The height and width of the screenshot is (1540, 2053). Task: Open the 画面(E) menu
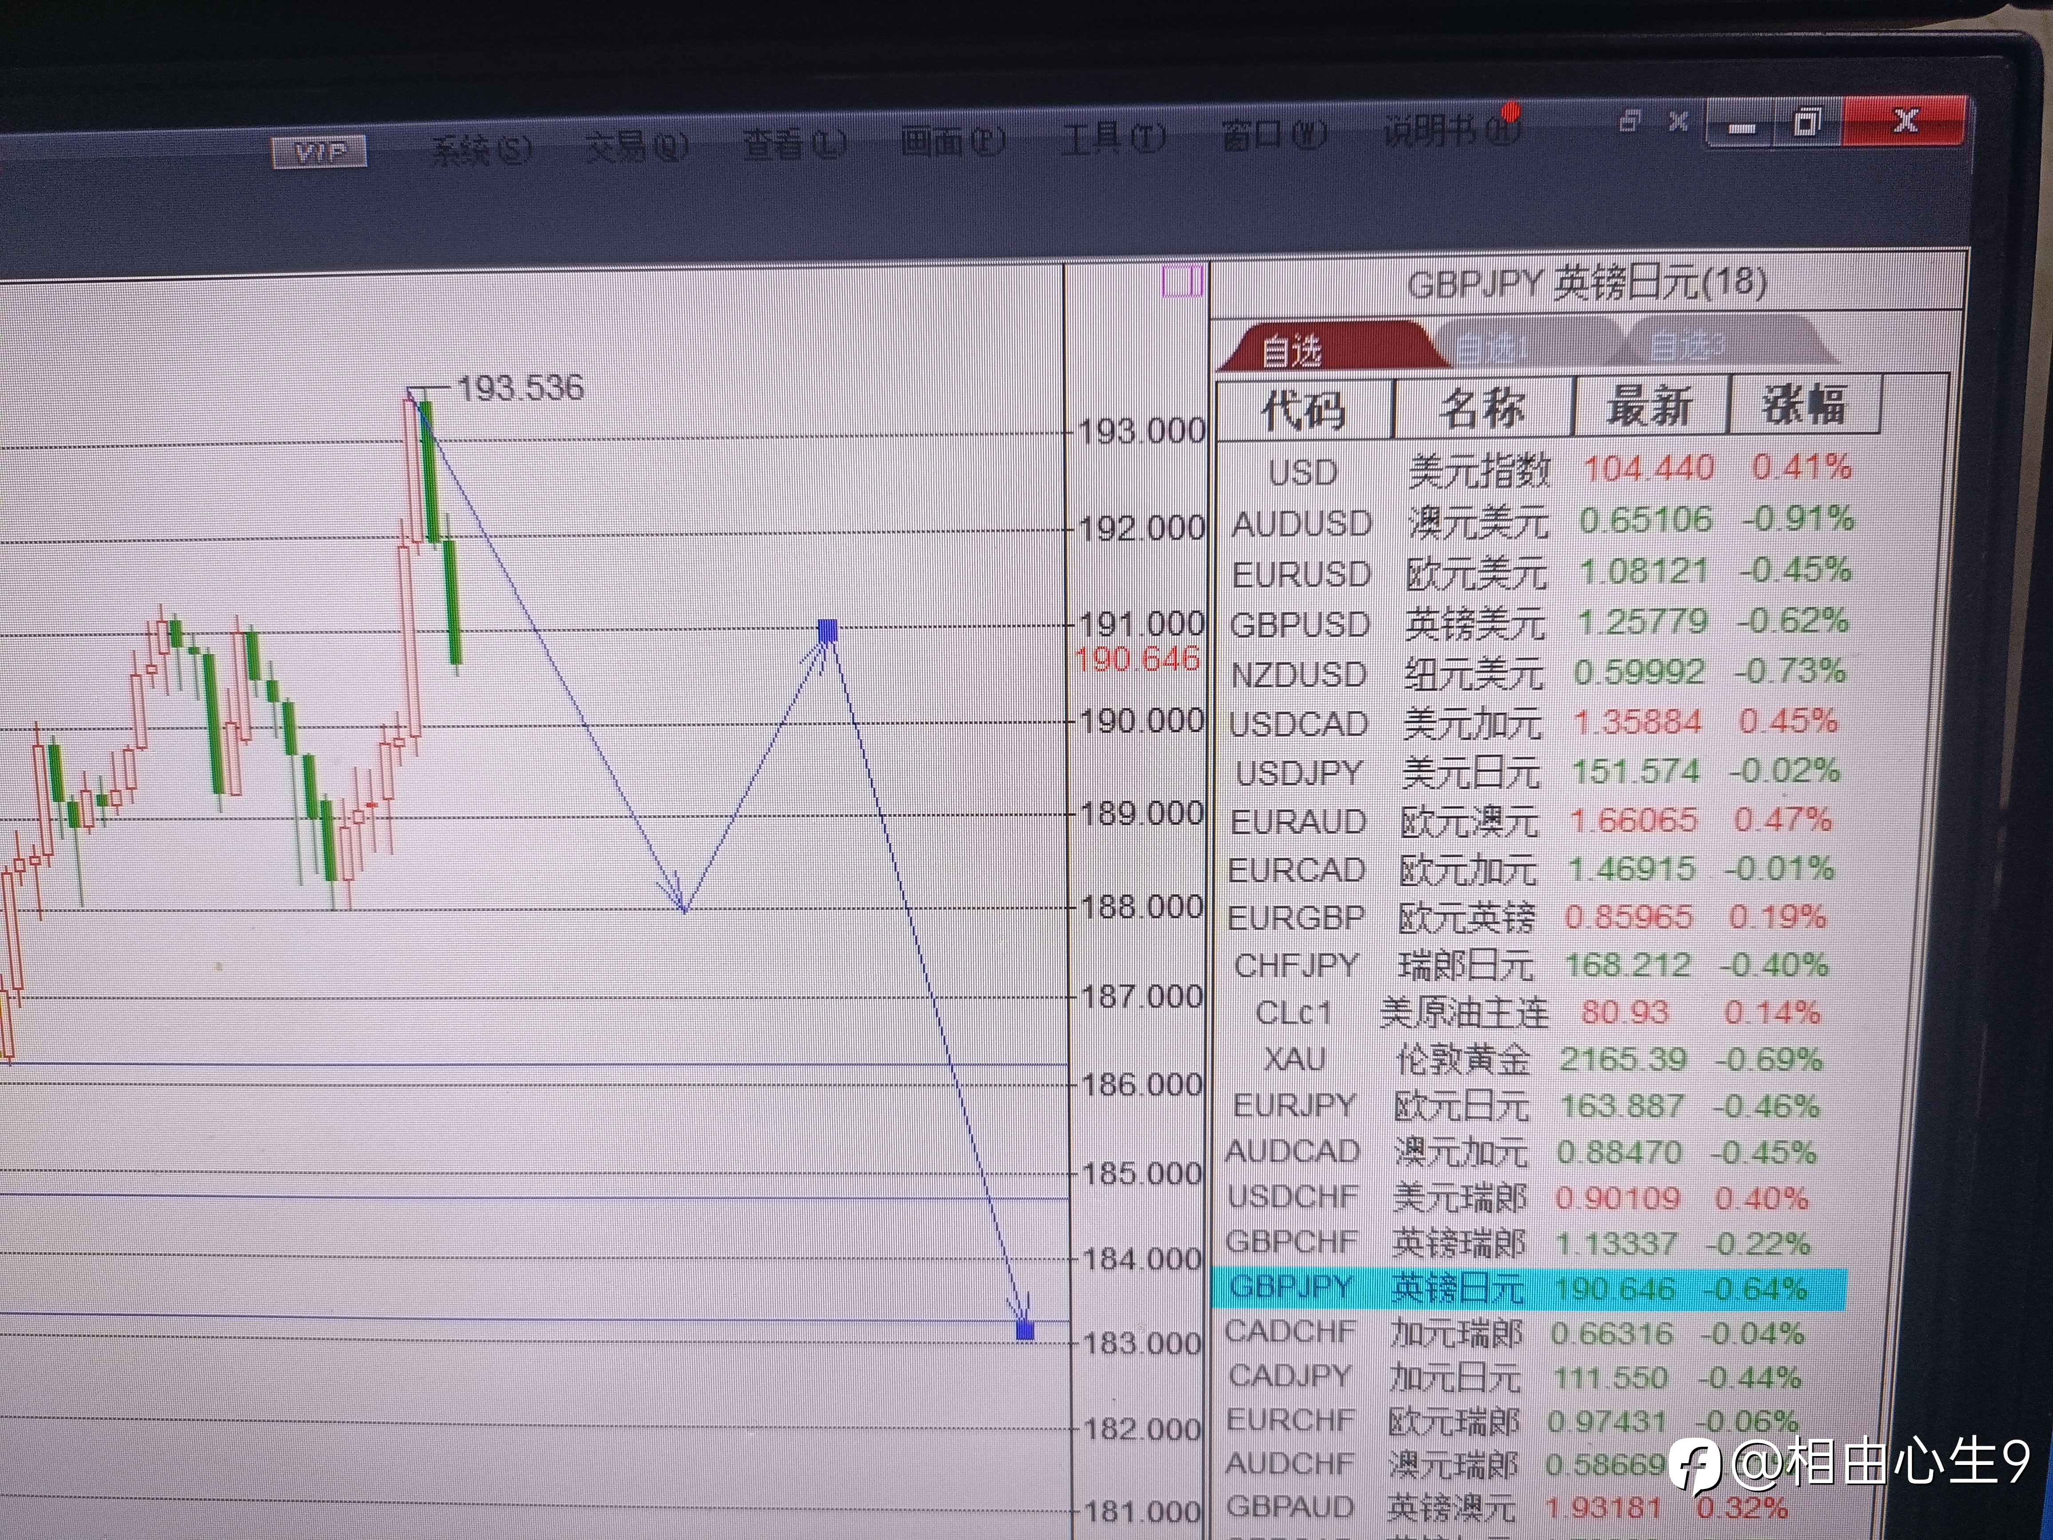coord(953,140)
